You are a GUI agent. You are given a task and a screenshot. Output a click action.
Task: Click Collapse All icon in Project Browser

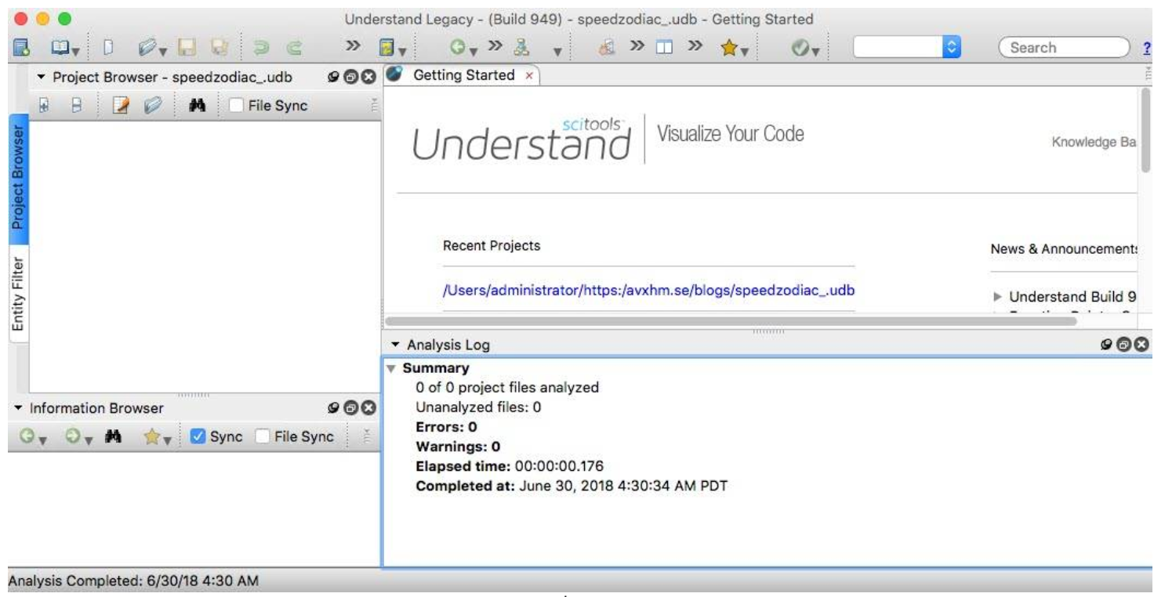coord(78,105)
